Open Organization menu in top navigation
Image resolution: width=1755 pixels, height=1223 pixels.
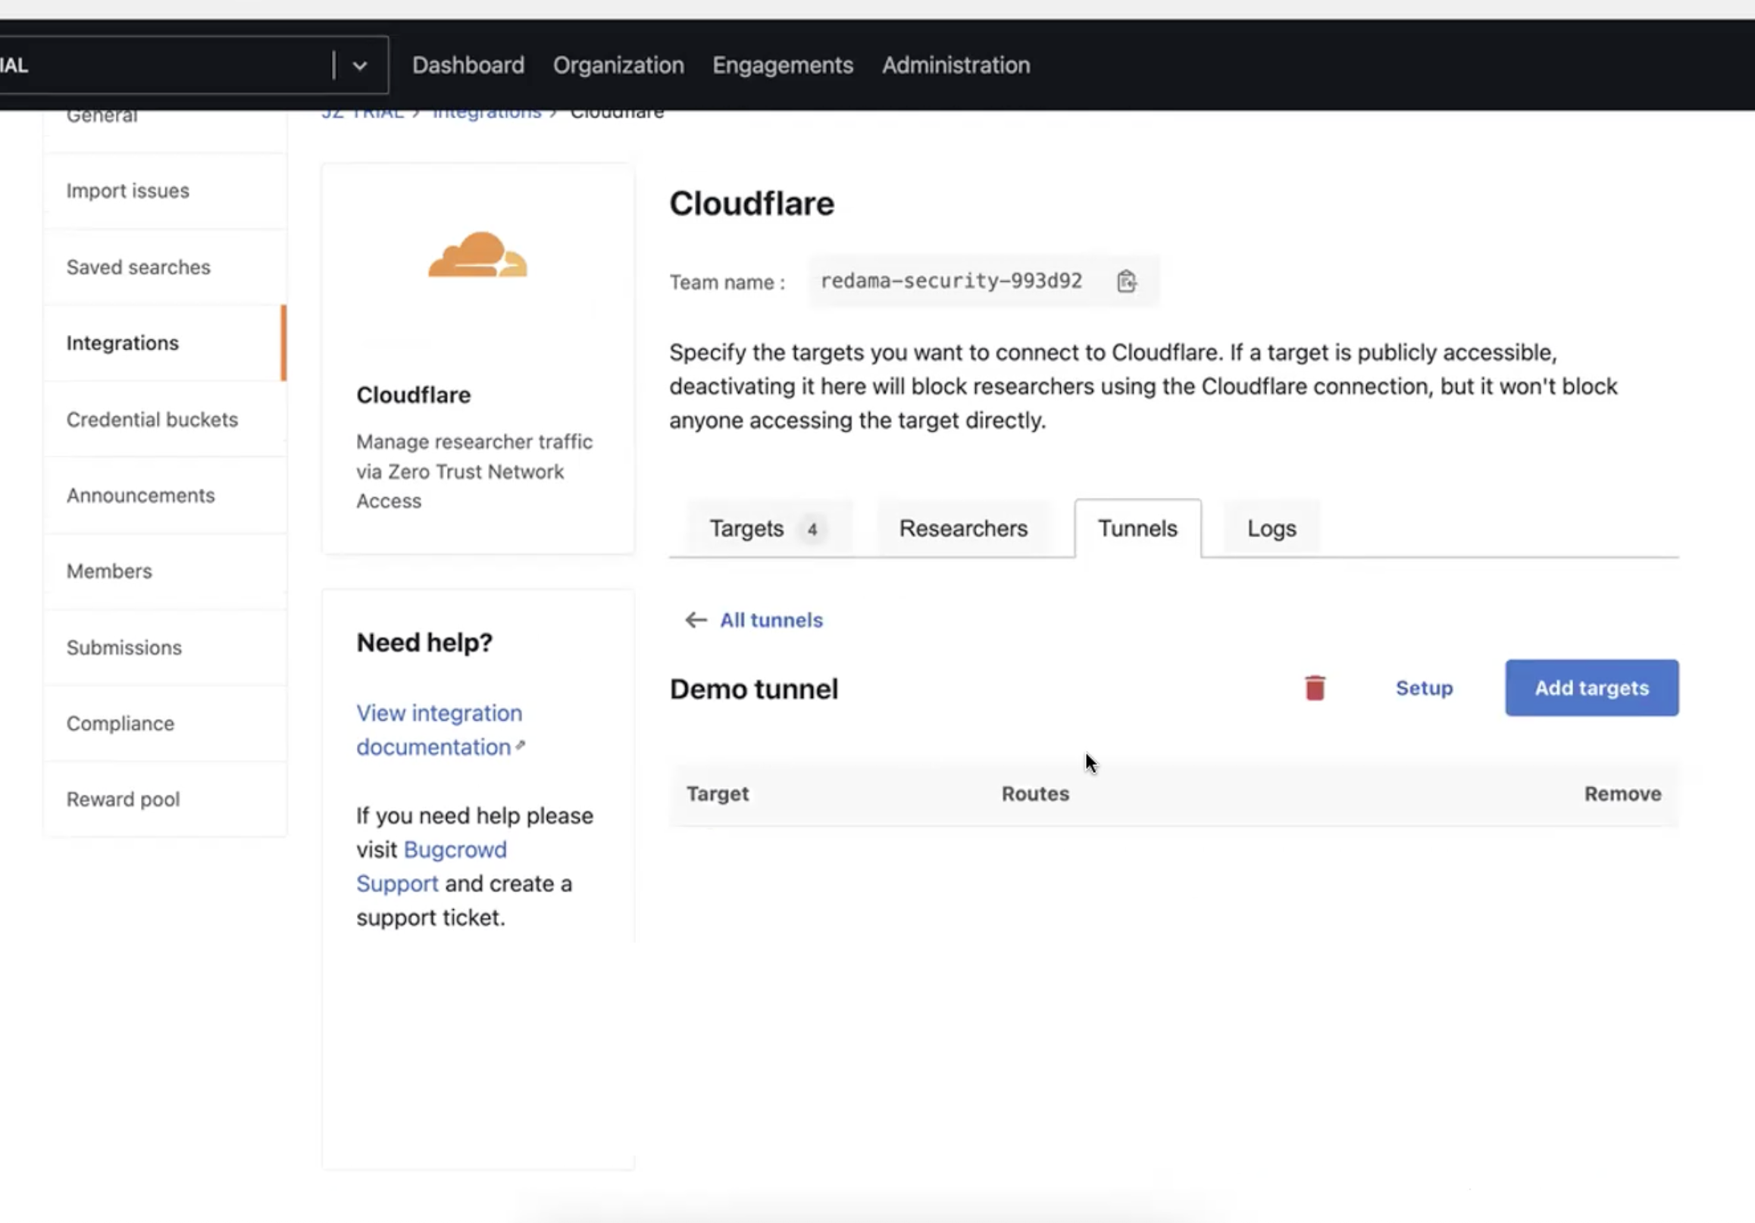click(x=618, y=65)
